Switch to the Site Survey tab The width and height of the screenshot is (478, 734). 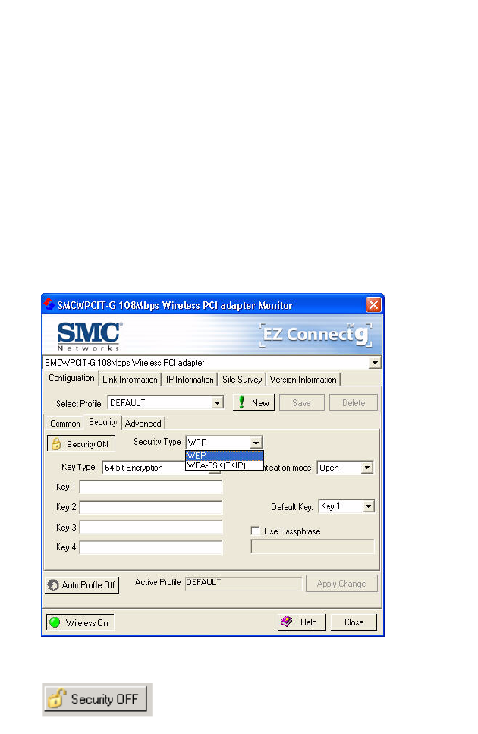click(x=242, y=380)
